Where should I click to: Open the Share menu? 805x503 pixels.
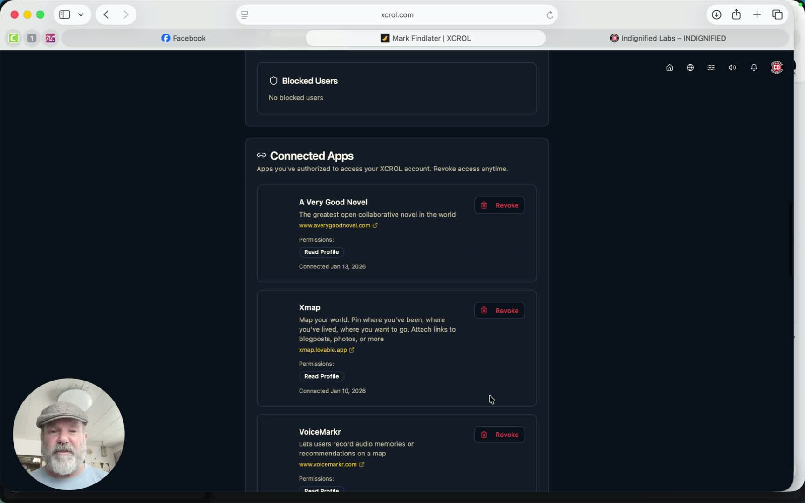tap(737, 14)
